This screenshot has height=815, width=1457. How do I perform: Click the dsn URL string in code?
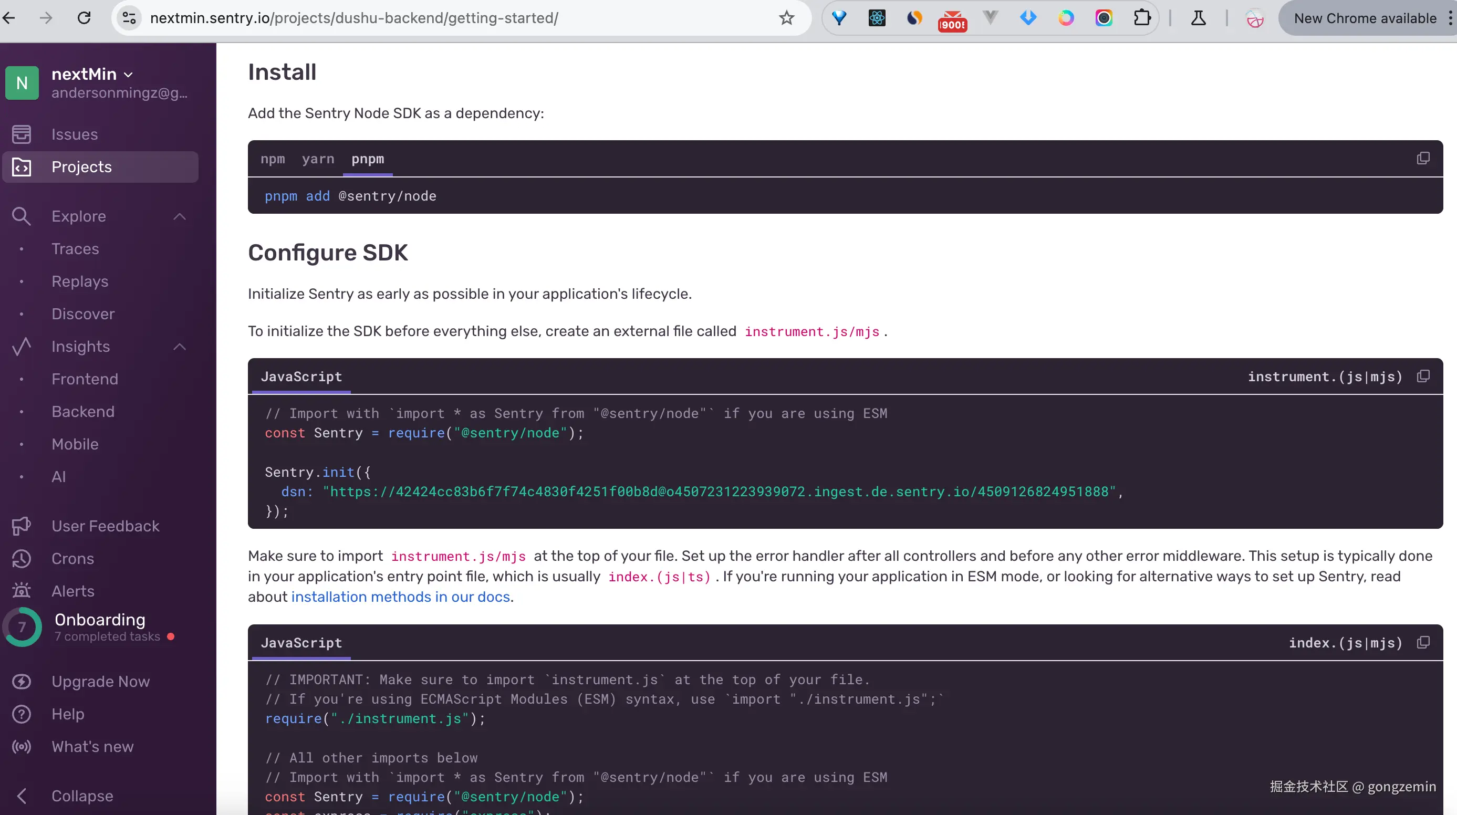click(x=719, y=492)
